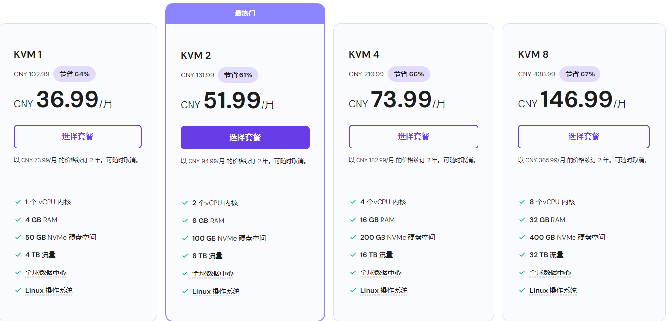The height and width of the screenshot is (321, 669).
Task: Select the KVM 2 选择套餐 purple button
Action: [x=245, y=138]
